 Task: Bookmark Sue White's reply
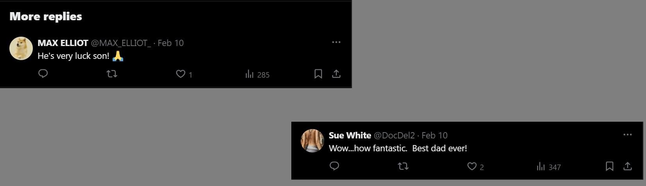click(x=609, y=166)
